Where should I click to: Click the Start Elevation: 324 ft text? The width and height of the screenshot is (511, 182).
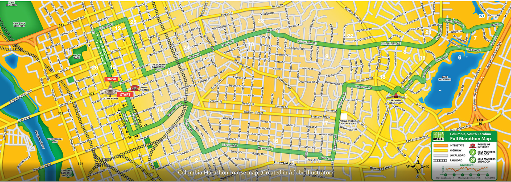coord(445,178)
